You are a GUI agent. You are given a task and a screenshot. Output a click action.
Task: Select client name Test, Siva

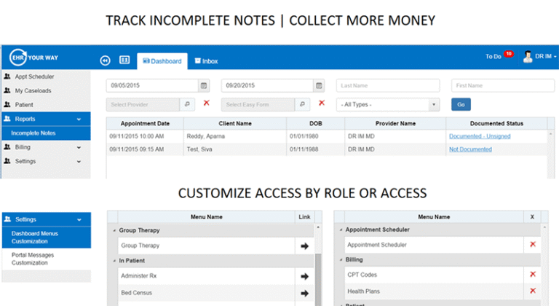click(199, 149)
